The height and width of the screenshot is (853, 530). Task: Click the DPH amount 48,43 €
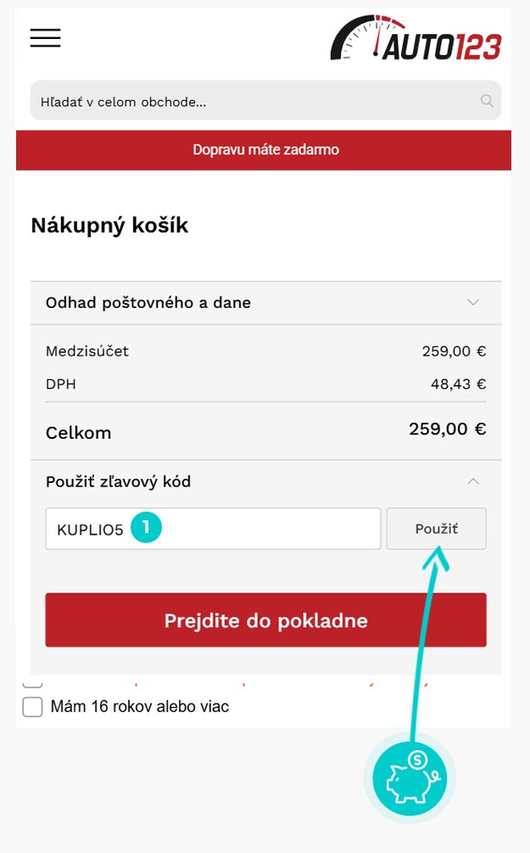pos(458,384)
